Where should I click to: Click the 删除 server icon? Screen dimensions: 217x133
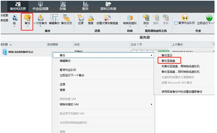click(156, 18)
